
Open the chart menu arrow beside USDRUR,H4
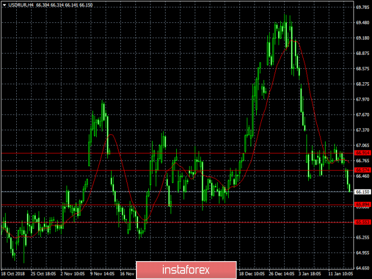[4, 5]
